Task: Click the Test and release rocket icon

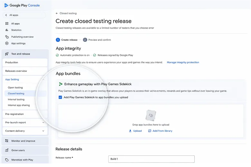Action: point(7,54)
